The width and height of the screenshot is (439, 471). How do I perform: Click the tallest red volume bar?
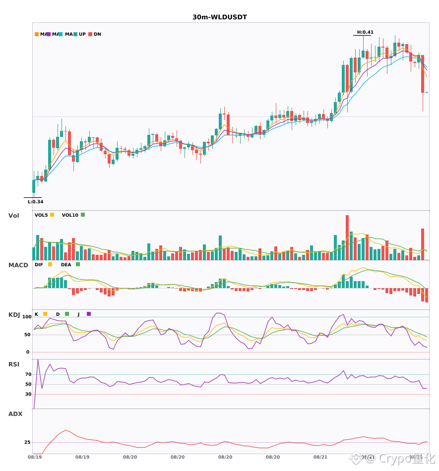[347, 237]
